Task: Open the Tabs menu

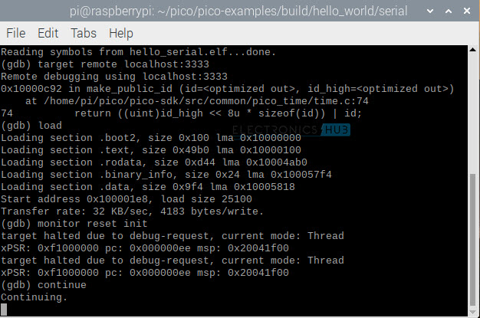Action: (84, 34)
